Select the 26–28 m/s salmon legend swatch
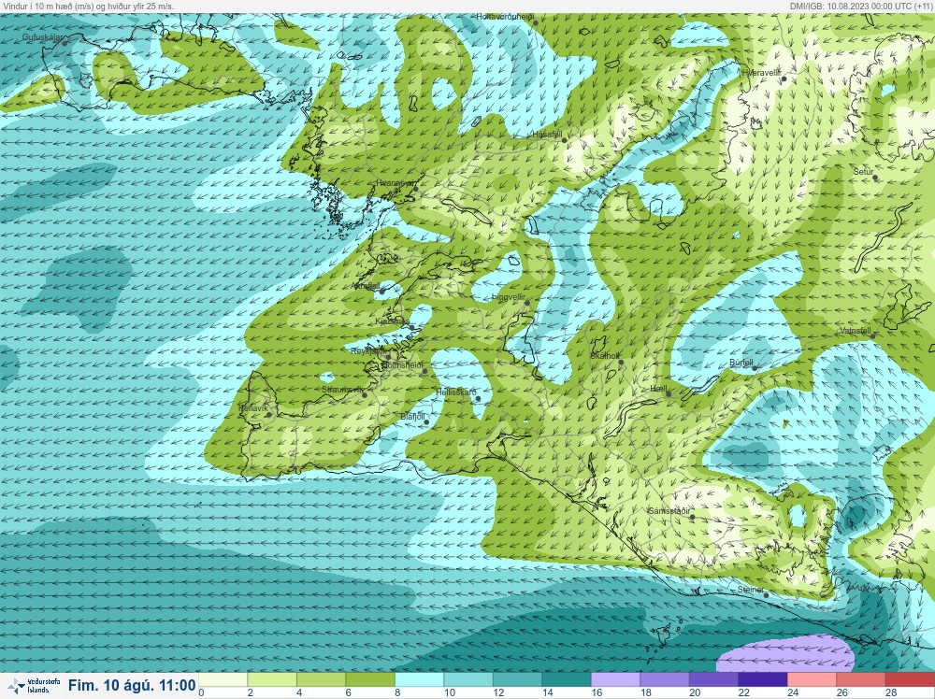This screenshot has height=699, width=935. (862, 680)
